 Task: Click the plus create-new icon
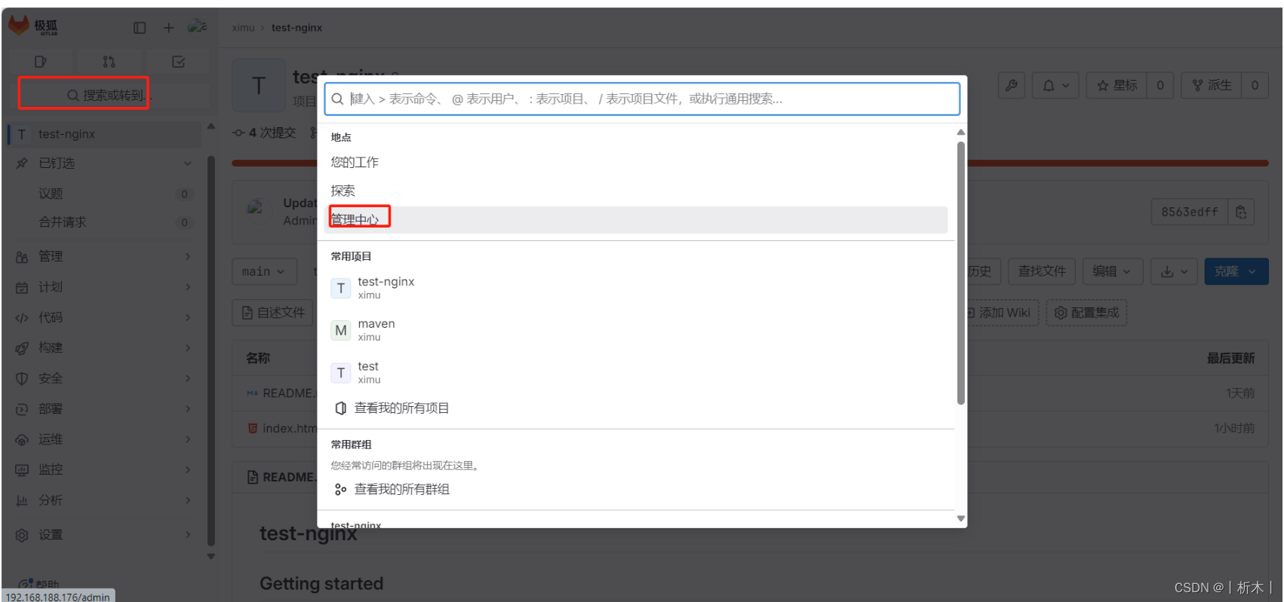pos(168,28)
